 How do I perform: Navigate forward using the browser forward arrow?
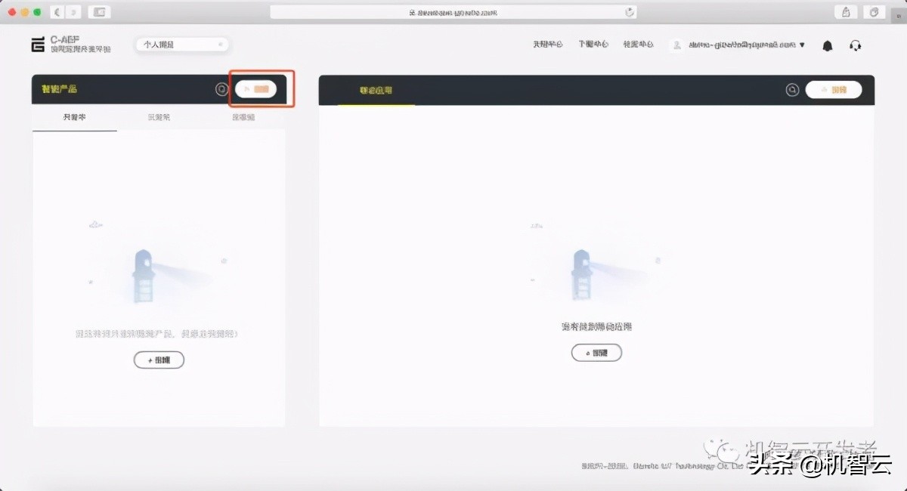[73, 11]
